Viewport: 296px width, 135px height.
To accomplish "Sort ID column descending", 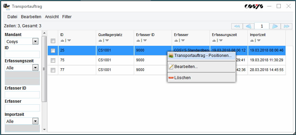I will click(69, 40).
